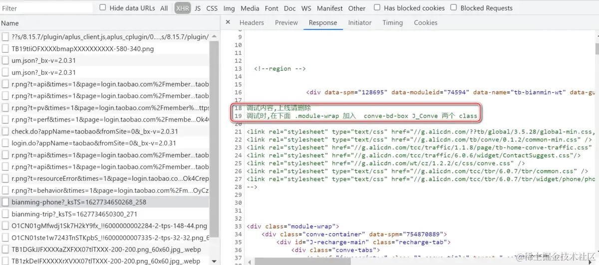Screen dimensions: 599x265
Task: Click the data-spm="128695" div line
Action: coord(452,92)
